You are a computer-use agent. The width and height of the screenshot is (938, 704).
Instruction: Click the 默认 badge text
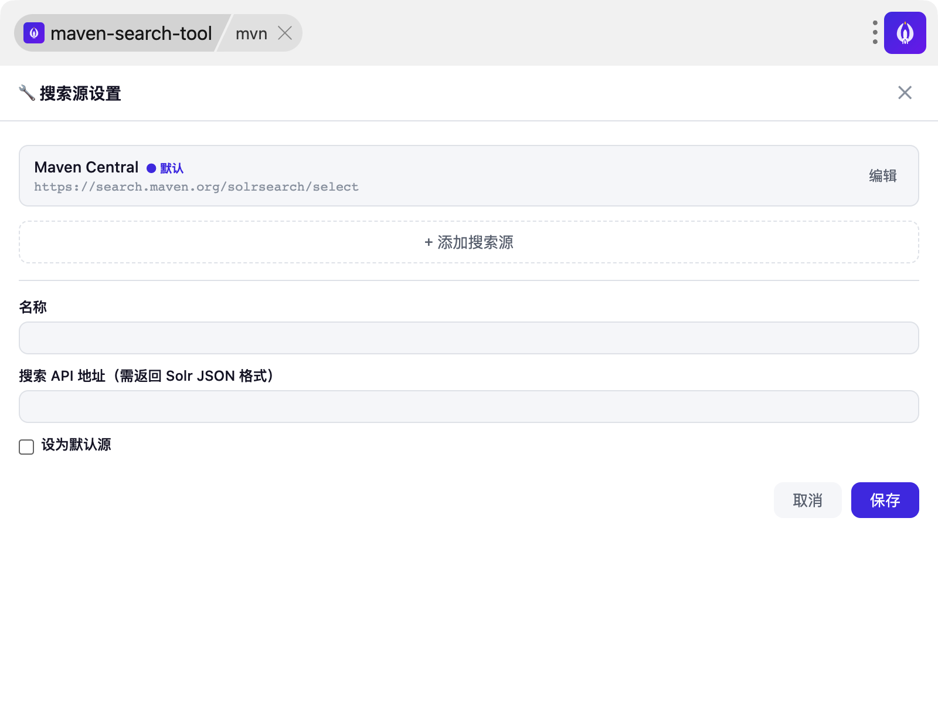coord(172,168)
